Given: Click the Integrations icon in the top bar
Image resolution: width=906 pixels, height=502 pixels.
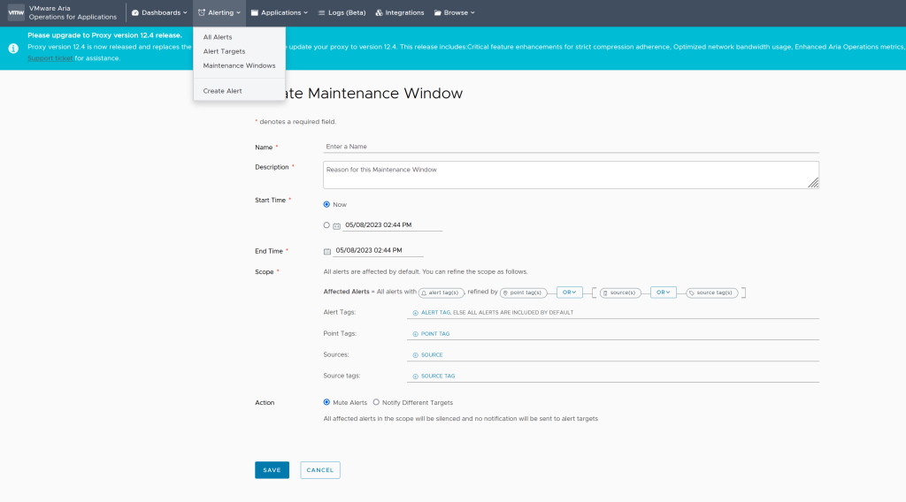Looking at the screenshot, I should pyautogui.click(x=379, y=12).
